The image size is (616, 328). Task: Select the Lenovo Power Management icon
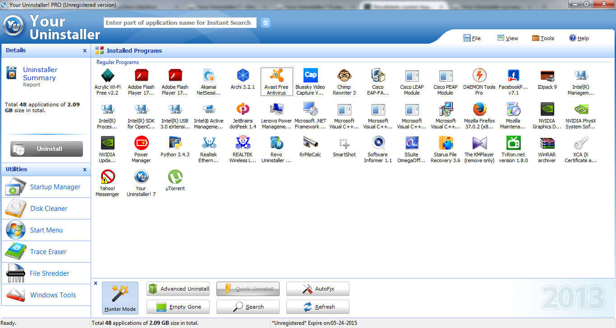coord(276,109)
